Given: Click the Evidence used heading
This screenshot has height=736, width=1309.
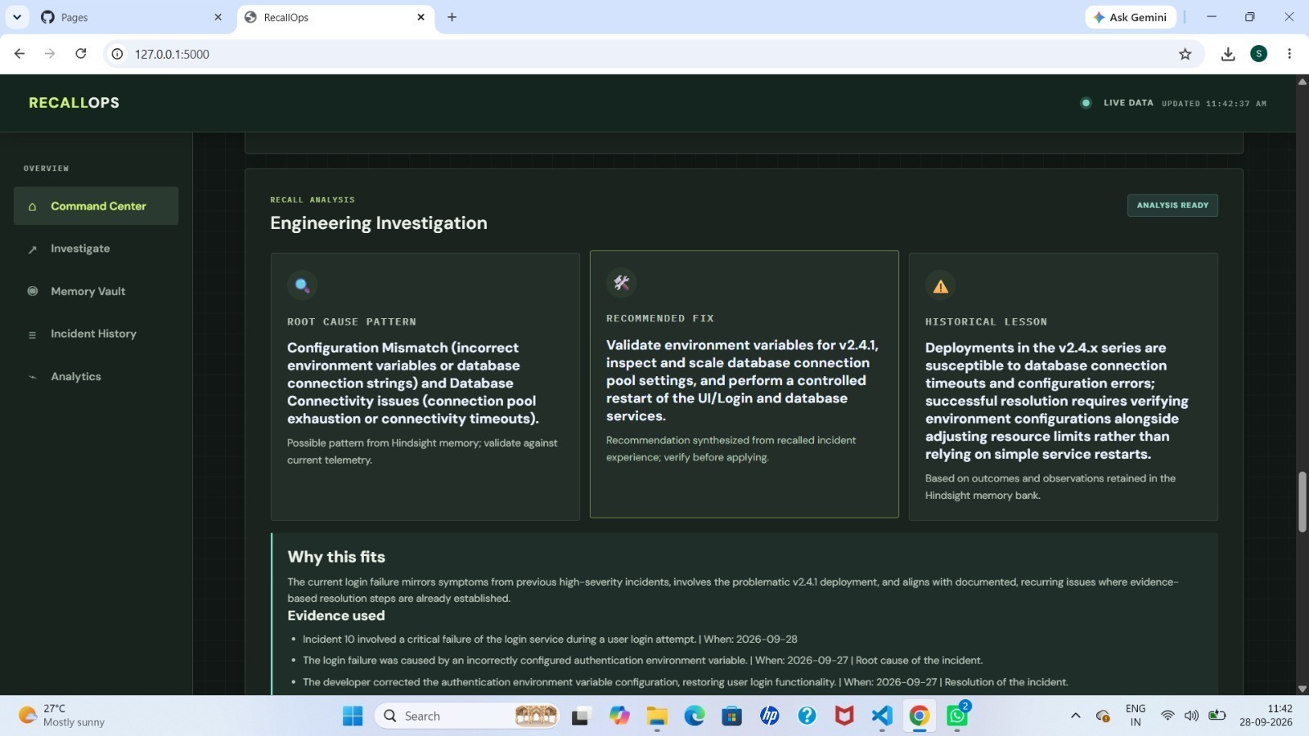Looking at the screenshot, I should [335, 616].
